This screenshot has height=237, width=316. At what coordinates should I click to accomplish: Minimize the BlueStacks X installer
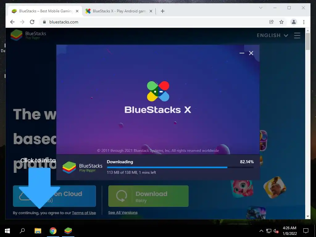[x=242, y=53]
